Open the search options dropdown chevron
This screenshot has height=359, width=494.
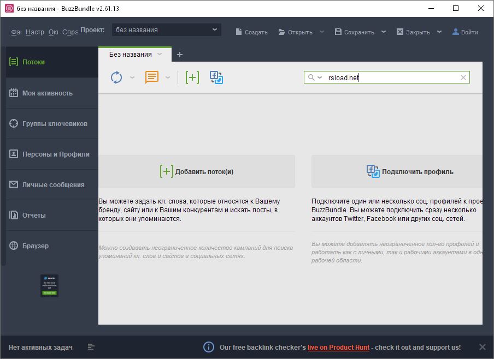tap(320, 77)
